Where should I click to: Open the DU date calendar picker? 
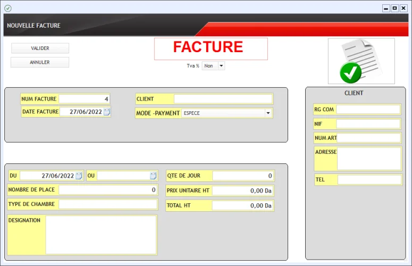(x=79, y=176)
